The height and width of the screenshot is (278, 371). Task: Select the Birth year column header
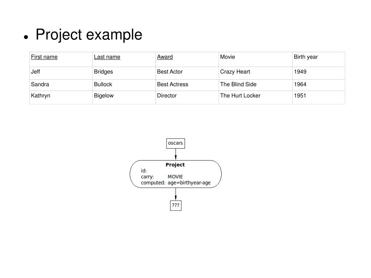point(306,57)
